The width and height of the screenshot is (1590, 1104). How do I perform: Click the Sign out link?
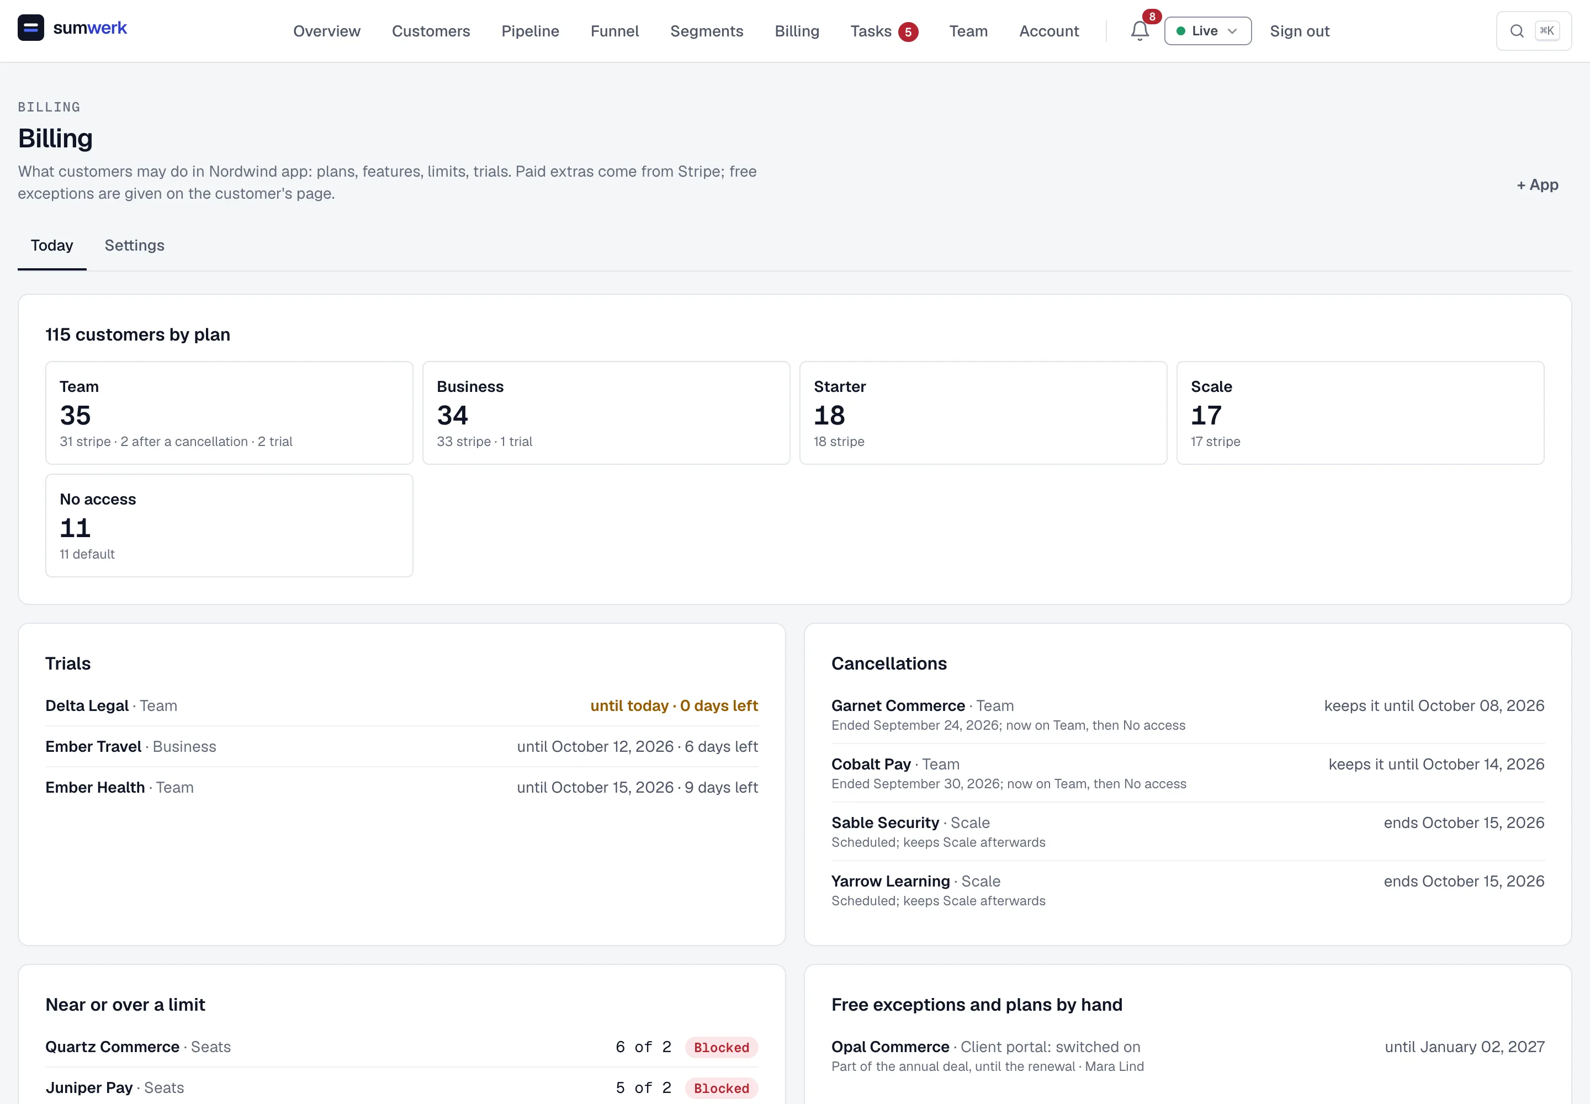[1300, 31]
